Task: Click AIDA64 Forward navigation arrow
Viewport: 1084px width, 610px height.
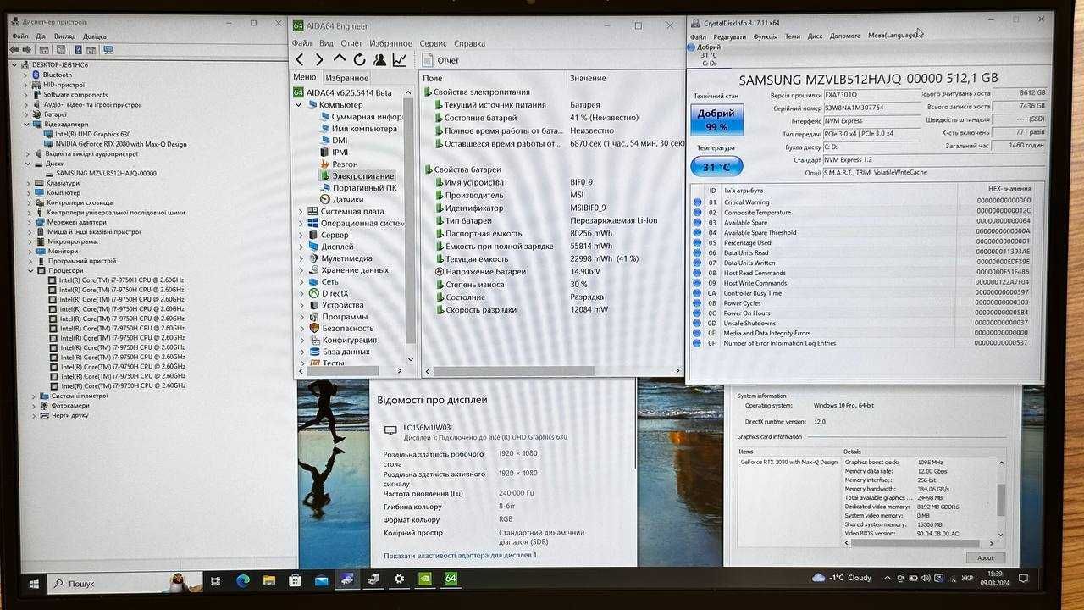Action: coord(319,59)
